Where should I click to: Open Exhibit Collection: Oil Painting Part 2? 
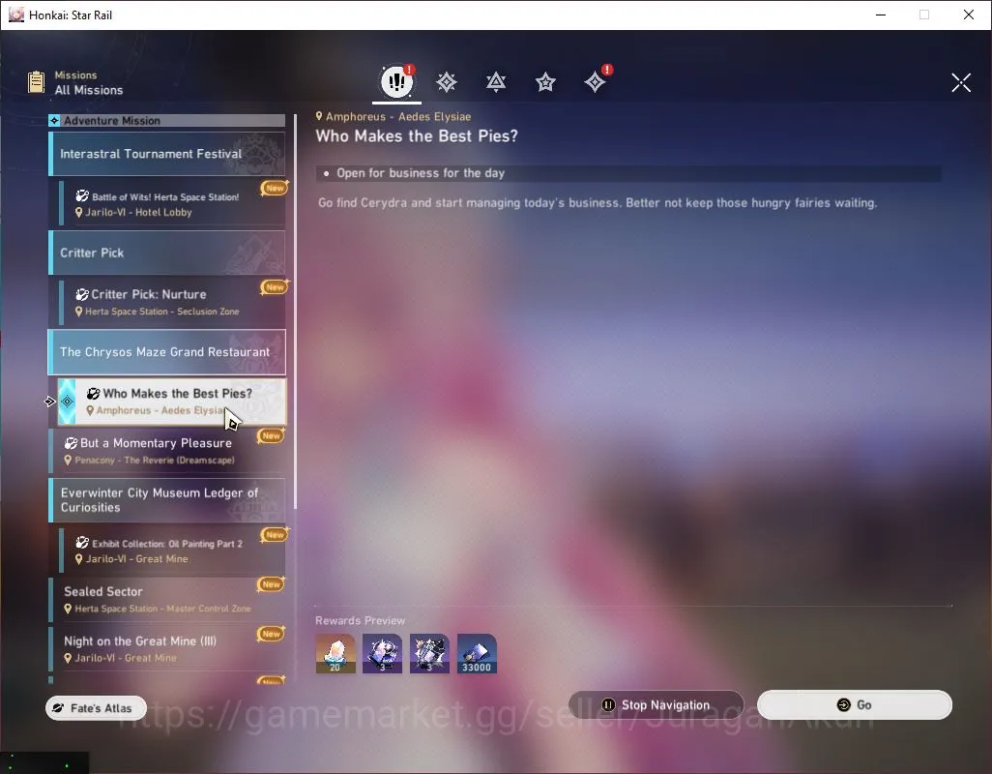pyautogui.click(x=172, y=551)
